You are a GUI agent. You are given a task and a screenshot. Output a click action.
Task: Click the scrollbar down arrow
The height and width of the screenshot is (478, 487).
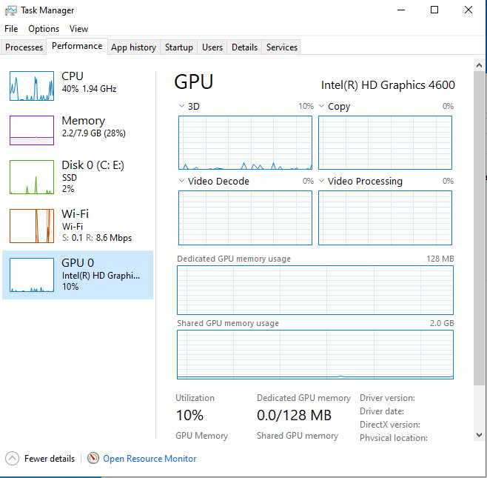[x=479, y=435]
